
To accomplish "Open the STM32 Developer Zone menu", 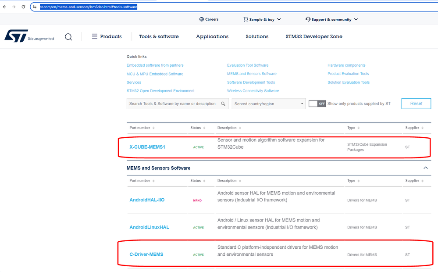I will click(x=314, y=36).
